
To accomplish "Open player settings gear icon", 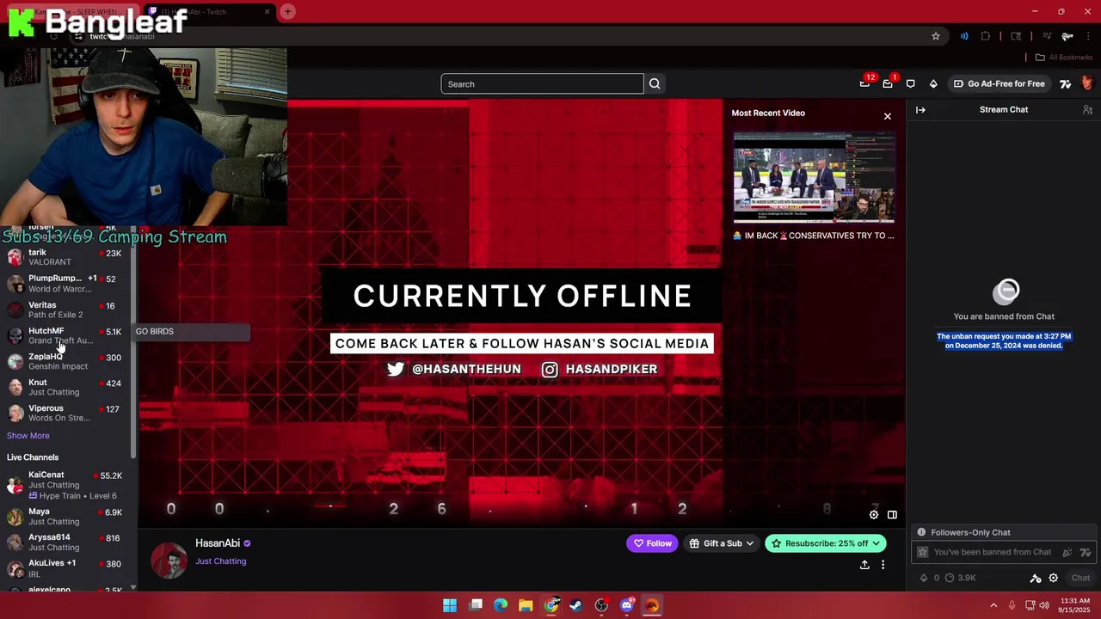I will click(x=874, y=514).
